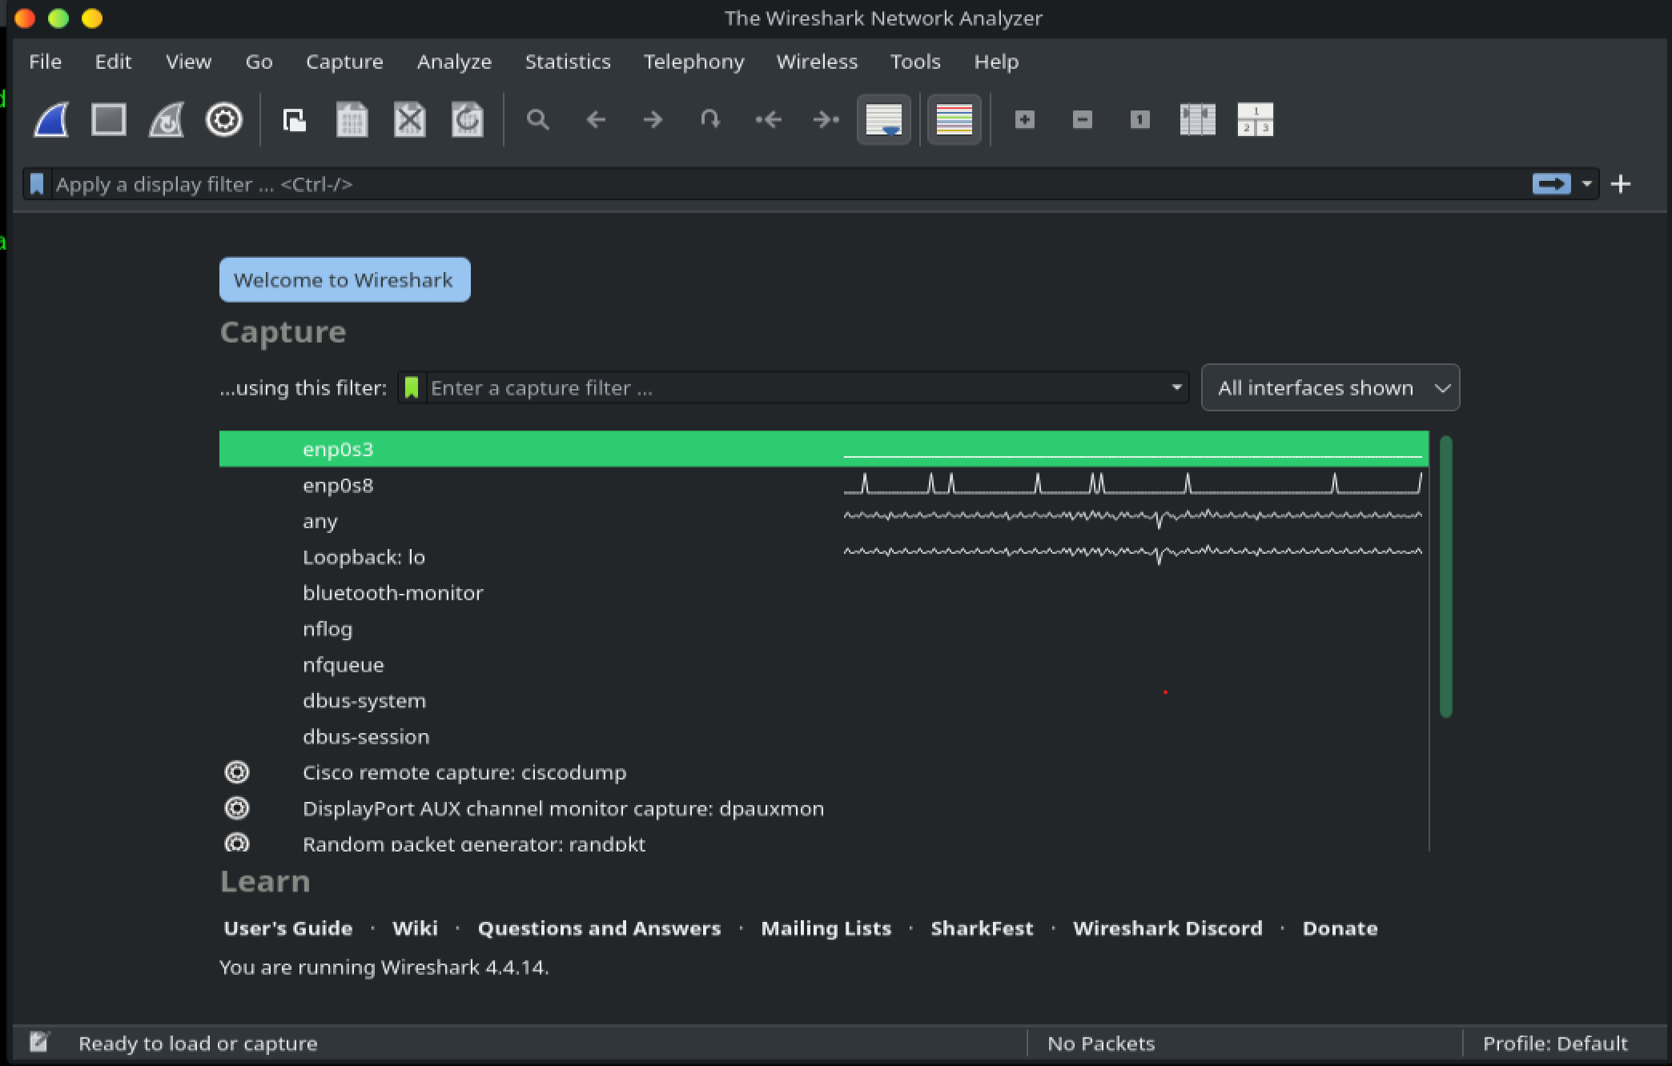The image size is (1672, 1066).
Task: Go to specified packet icon
Action: click(x=710, y=120)
